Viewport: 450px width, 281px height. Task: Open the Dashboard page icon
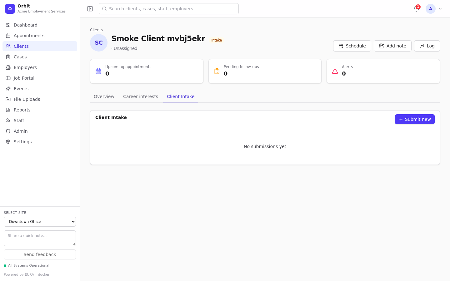click(8, 25)
